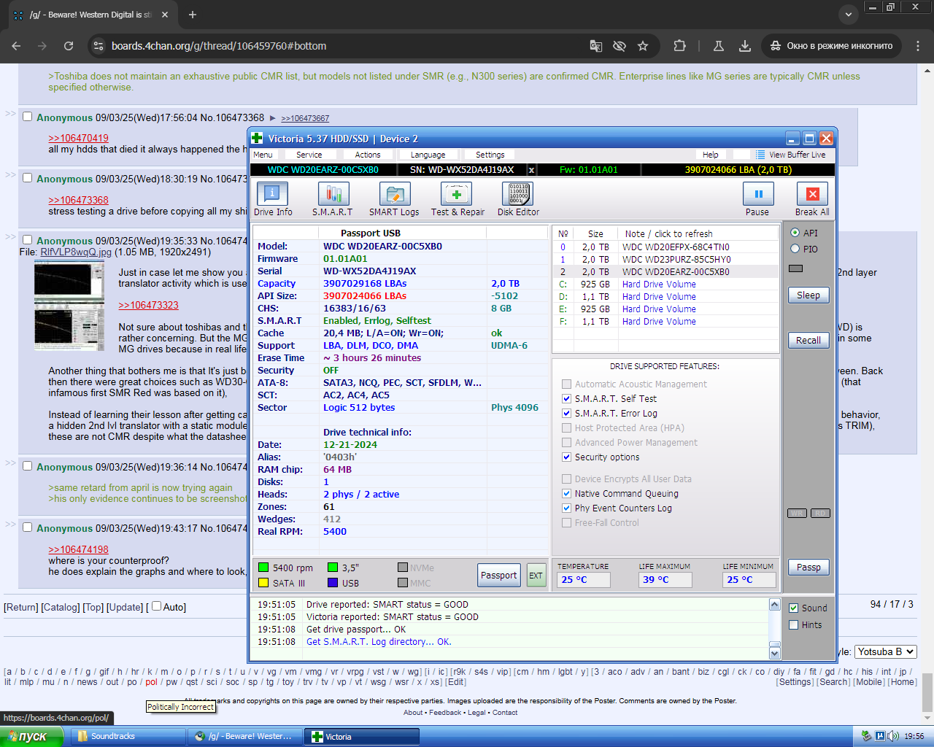Image resolution: width=934 pixels, height=747 pixels.
Task: Open the Yotsuba B style dropdown
Action: coord(885,651)
